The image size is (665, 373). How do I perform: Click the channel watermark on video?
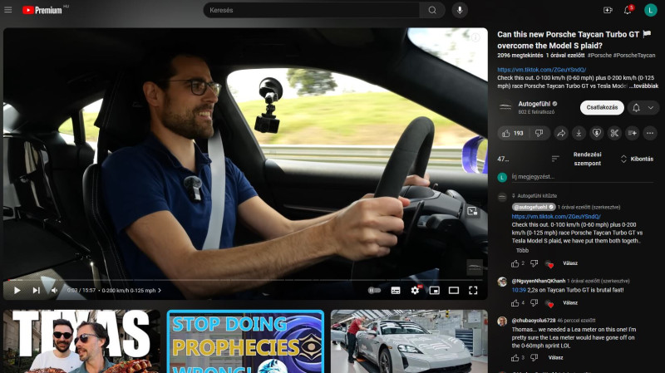pos(475,267)
